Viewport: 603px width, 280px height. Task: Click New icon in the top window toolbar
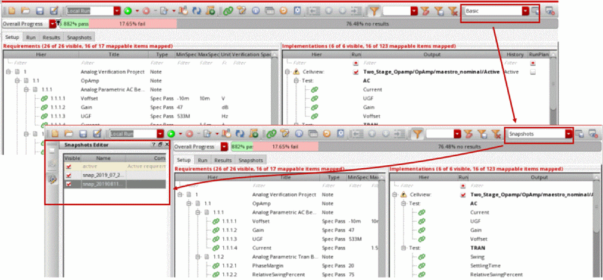[x=12, y=11]
